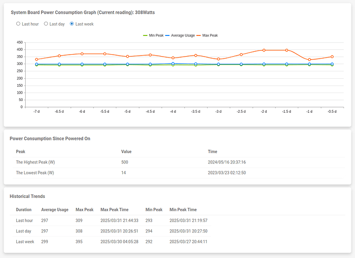This screenshot has height=258, width=355.
Task: Click the Max Peak point at -0.5 d
Action: click(x=332, y=57)
